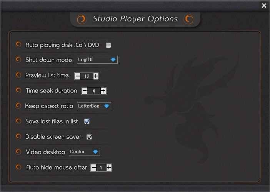Click swirl bullet beside Auto hide mouse
Viewport: 270px width, 192px height.
coord(18,167)
